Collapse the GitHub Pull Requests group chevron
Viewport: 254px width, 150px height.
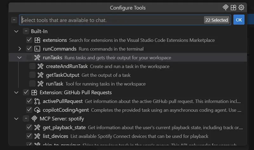(16, 92)
